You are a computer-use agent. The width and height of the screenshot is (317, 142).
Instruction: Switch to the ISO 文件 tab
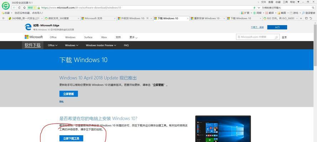click(281, 18)
